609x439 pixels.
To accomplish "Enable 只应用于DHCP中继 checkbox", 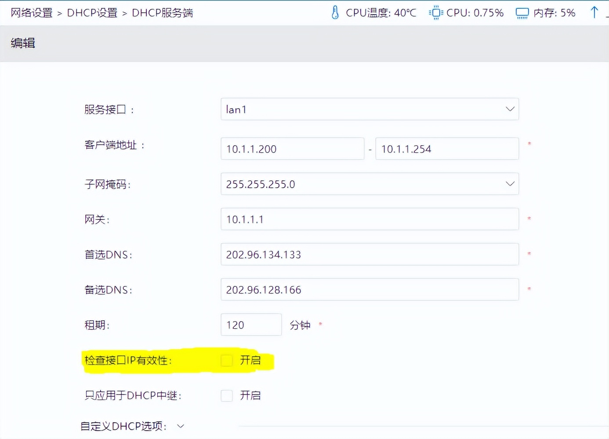I will pyautogui.click(x=226, y=395).
